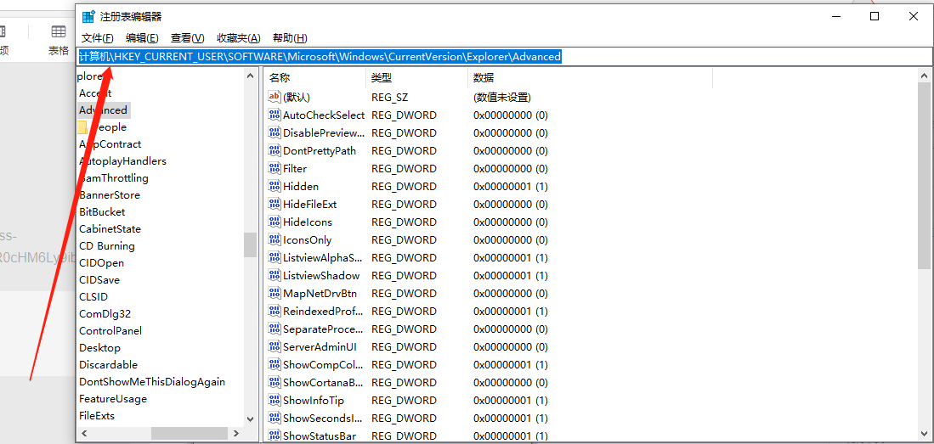Click the (数值未设置) data cell
934x444 pixels.
(502, 97)
